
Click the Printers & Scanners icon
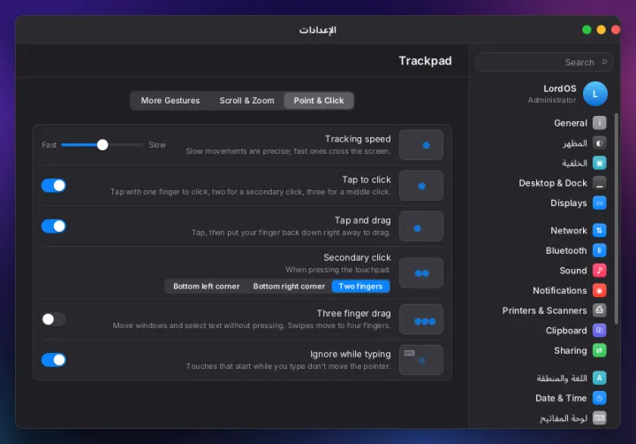point(599,310)
